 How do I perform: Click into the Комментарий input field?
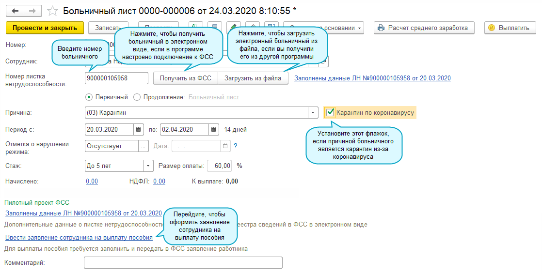183,262
